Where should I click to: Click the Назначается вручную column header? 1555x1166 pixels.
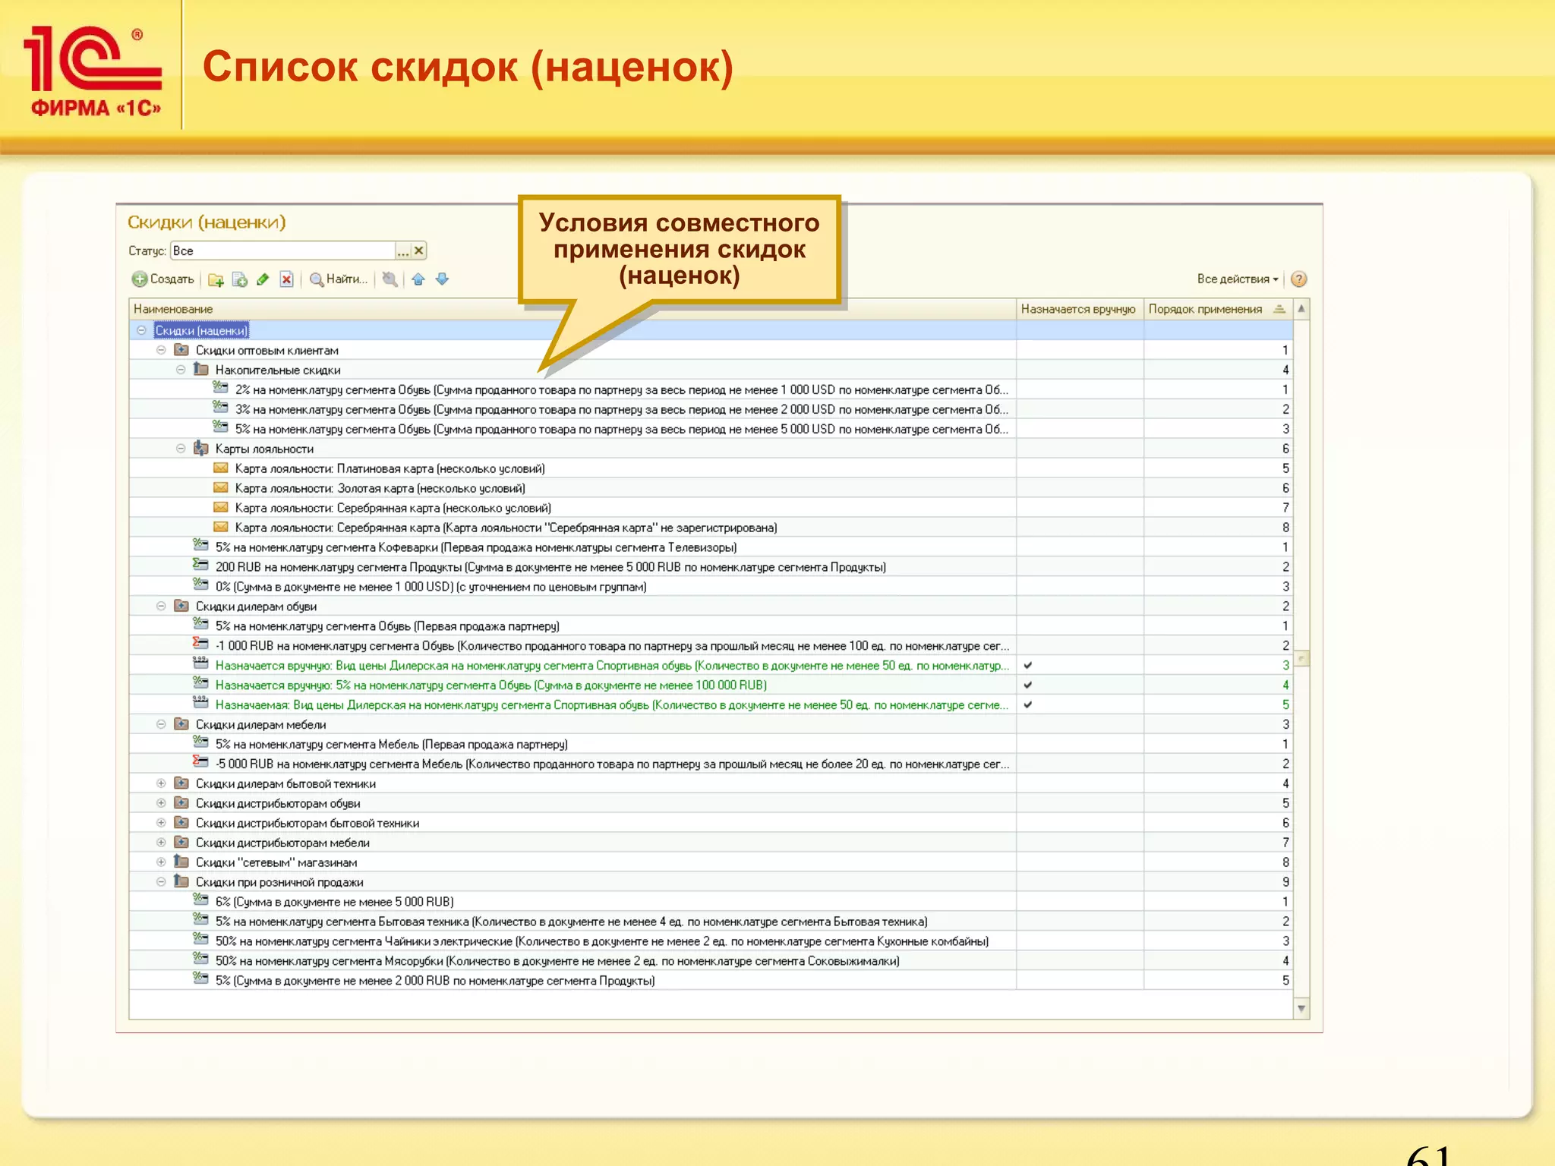(x=1078, y=309)
